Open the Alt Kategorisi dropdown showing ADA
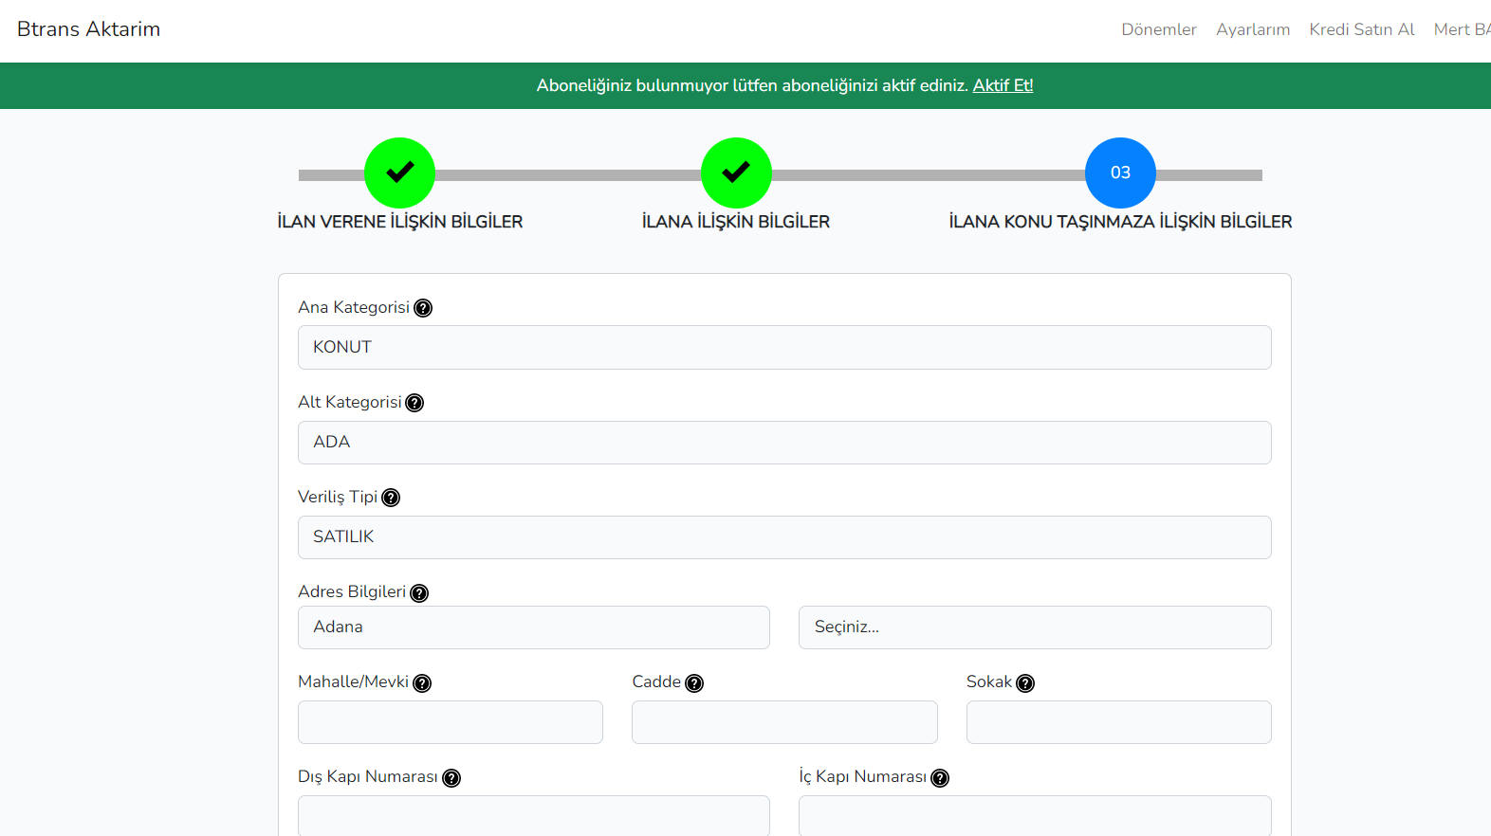Viewport: 1491px width, 836px height. (784, 443)
